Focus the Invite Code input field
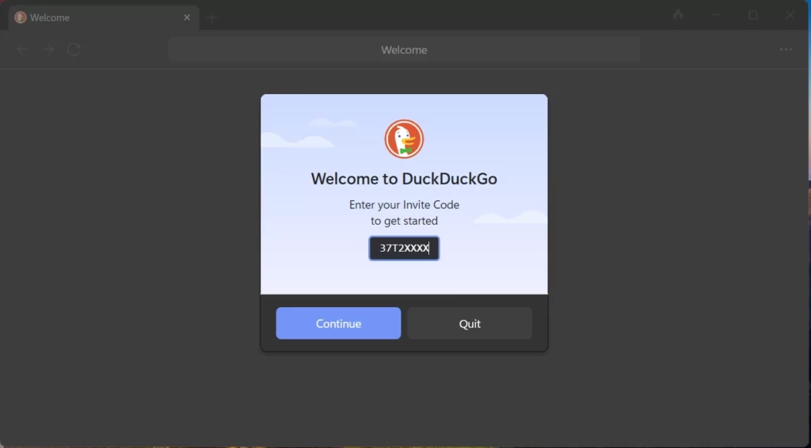Image resolution: width=811 pixels, height=448 pixels. [404, 249]
